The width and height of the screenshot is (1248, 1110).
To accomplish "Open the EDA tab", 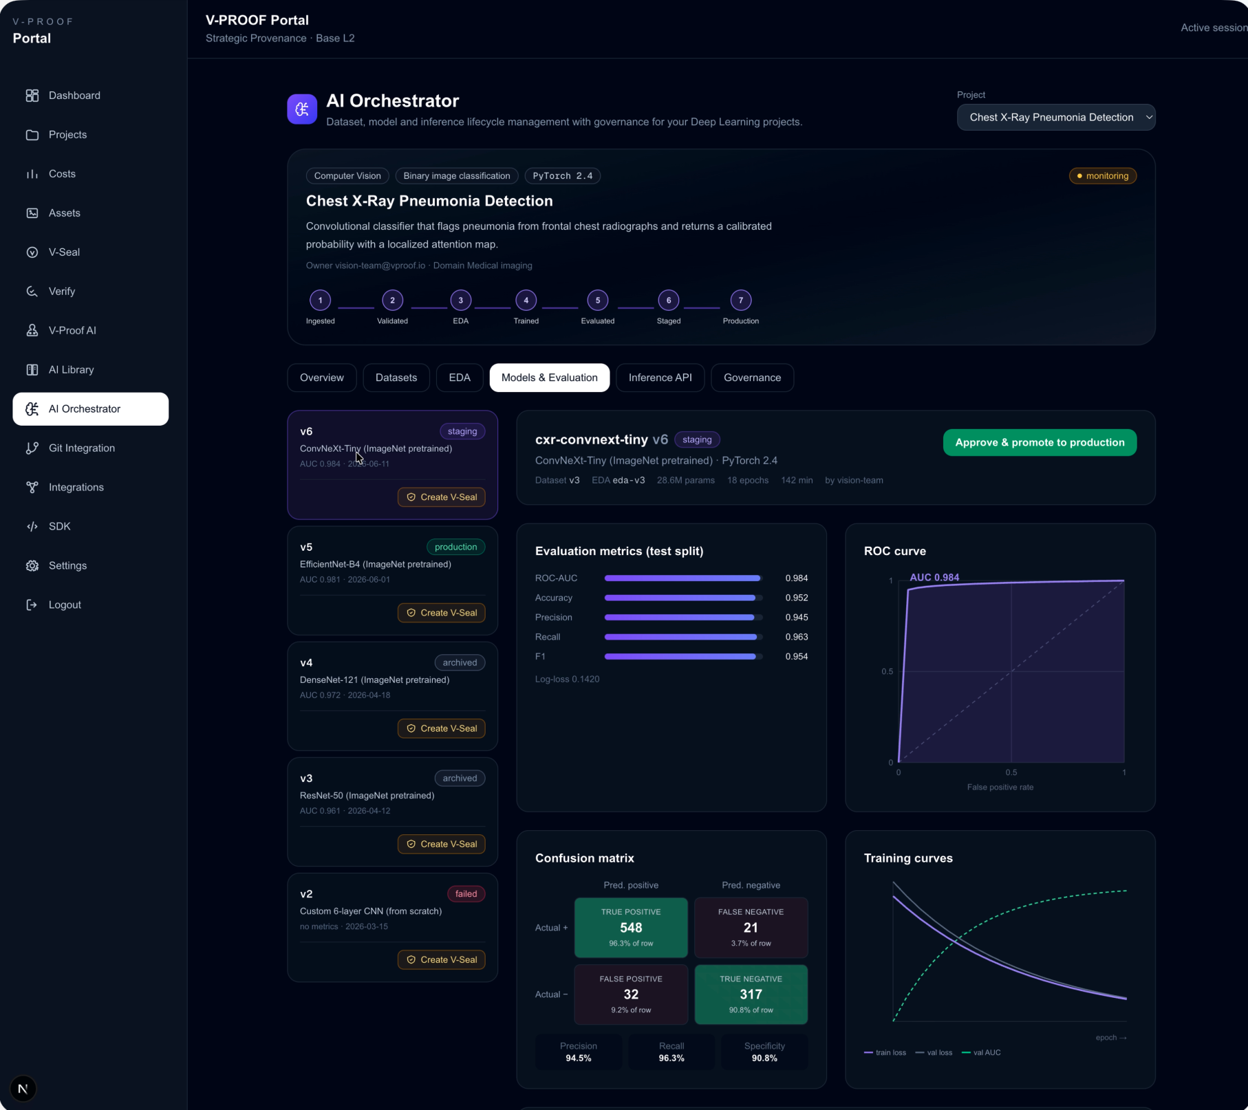I will [x=460, y=378].
